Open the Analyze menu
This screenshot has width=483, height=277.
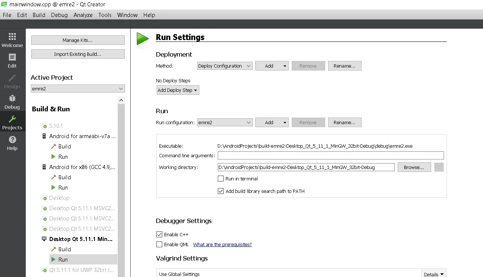tap(83, 15)
